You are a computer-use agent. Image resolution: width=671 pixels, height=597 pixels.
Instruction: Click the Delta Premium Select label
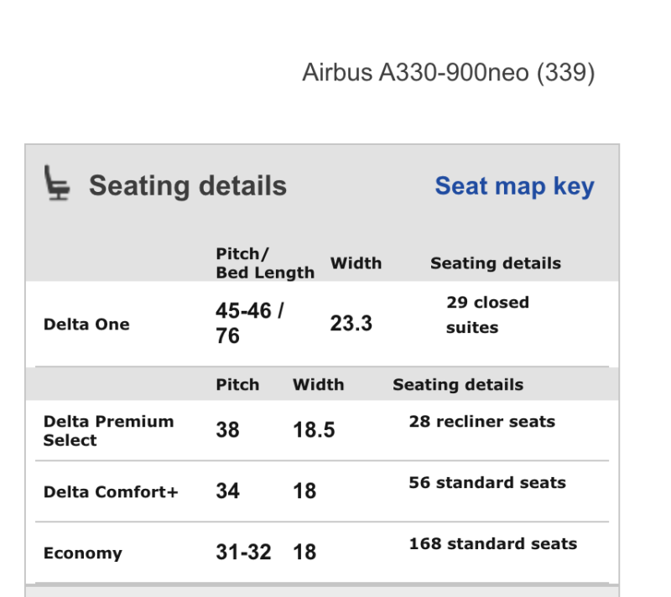pyautogui.click(x=108, y=430)
